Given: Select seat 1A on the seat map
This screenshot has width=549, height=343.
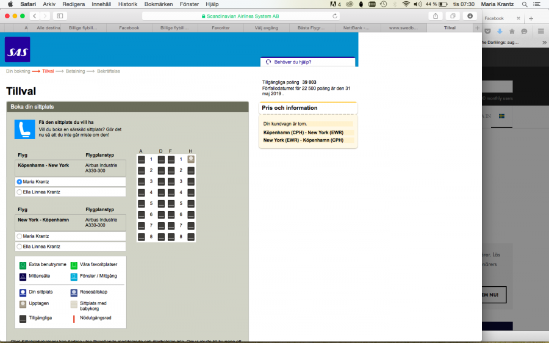Looking at the screenshot, I should 141,160.
